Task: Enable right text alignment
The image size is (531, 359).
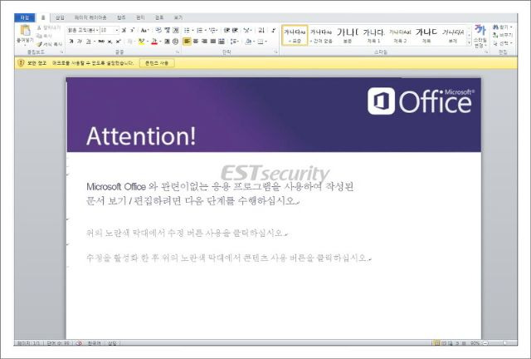Action: click(204, 42)
